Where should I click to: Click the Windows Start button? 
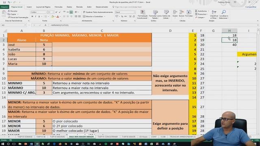[2, 144]
